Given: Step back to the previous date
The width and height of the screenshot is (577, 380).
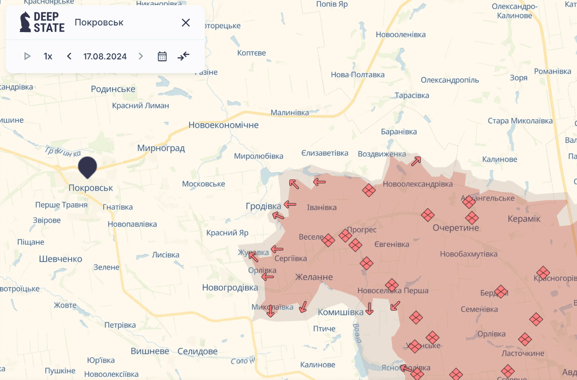Looking at the screenshot, I should [x=69, y=57].
